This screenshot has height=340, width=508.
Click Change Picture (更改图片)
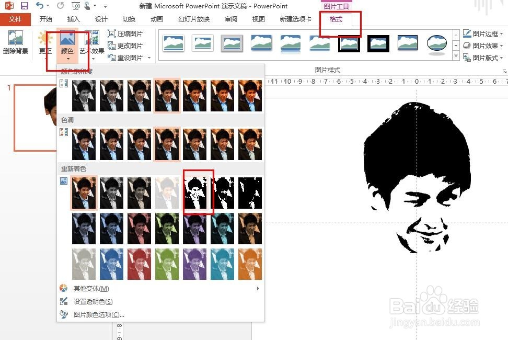coord(125,46)
